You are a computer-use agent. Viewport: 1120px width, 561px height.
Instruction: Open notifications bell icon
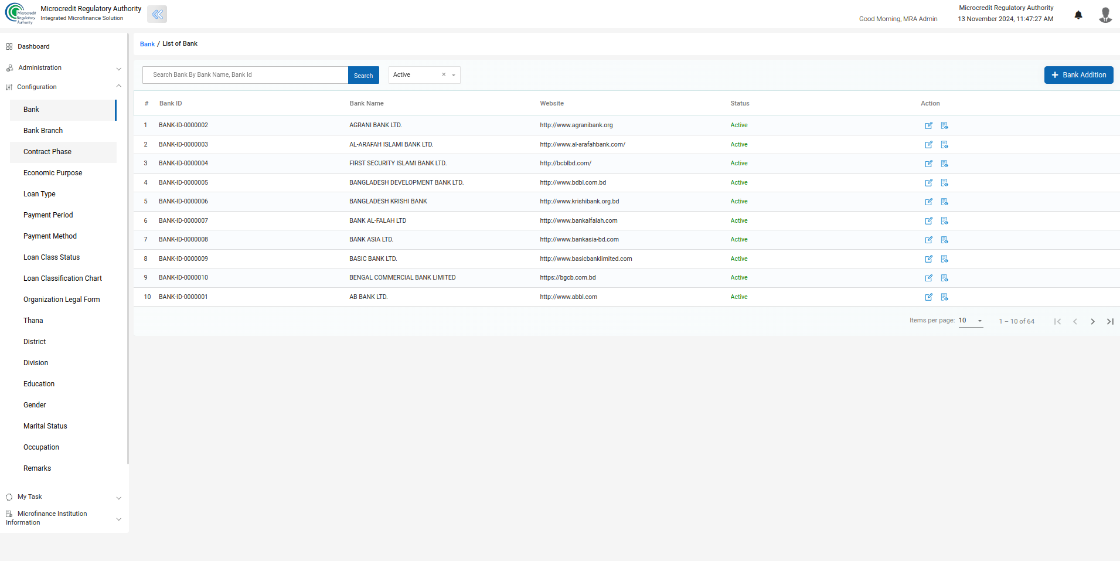[x=1078, y=15]
